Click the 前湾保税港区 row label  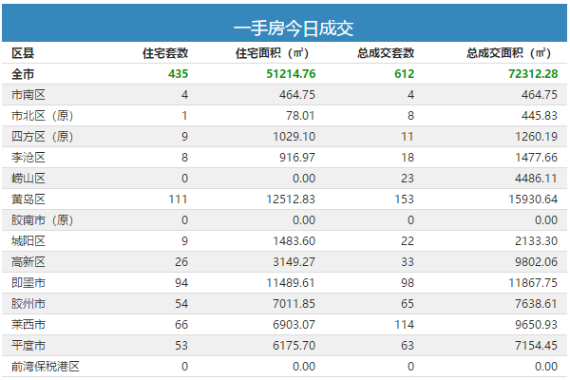pos(46,367)
